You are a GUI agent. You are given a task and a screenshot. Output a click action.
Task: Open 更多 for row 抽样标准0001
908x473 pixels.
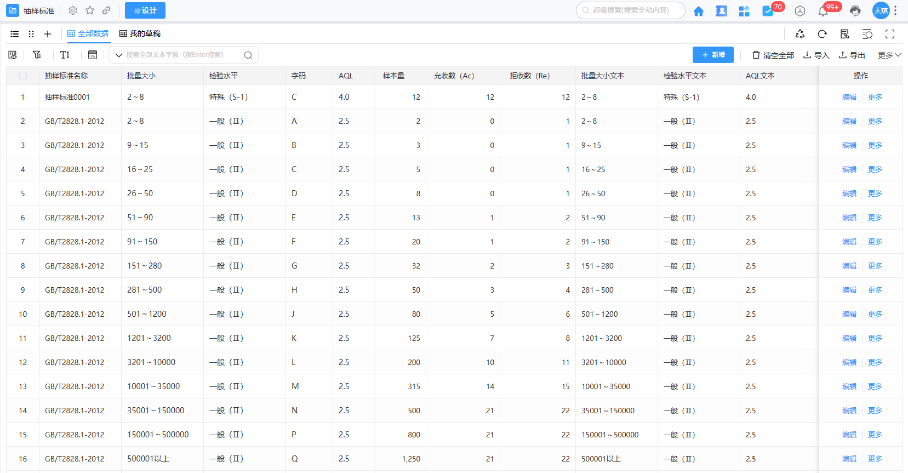[875, 97]
